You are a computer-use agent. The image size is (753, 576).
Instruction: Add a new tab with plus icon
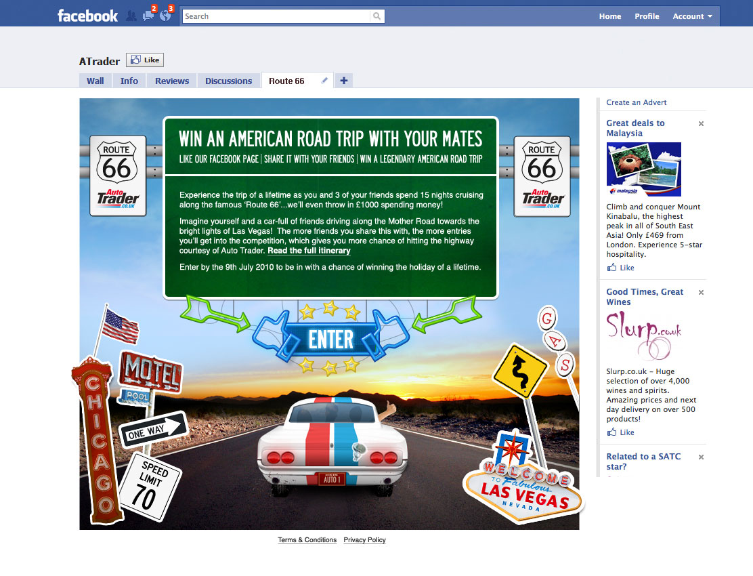(344, 81)
